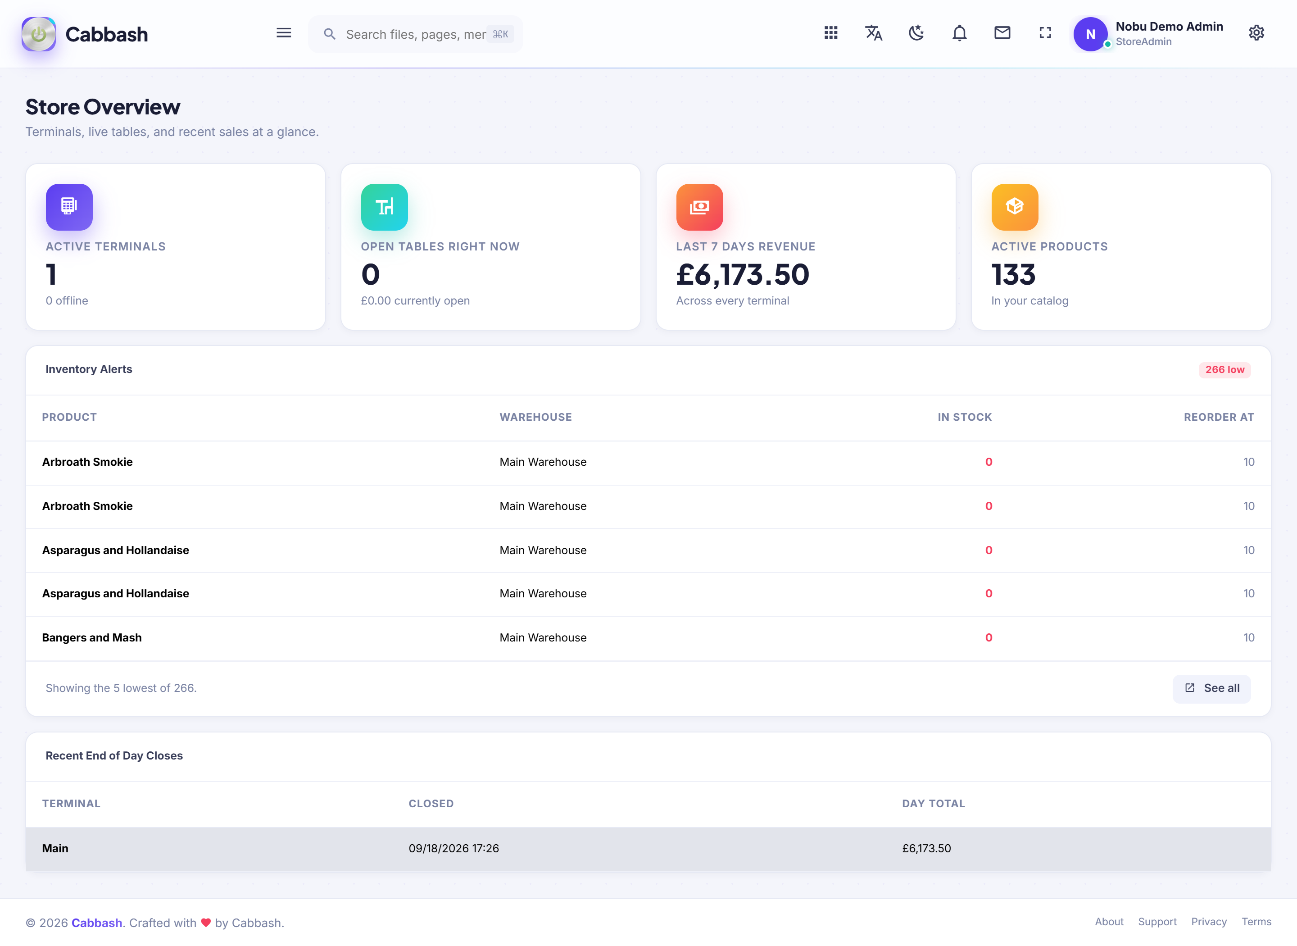Open the About footer link

coord(1109,922)
